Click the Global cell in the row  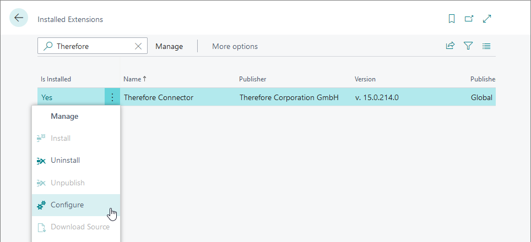pos(481,98)
